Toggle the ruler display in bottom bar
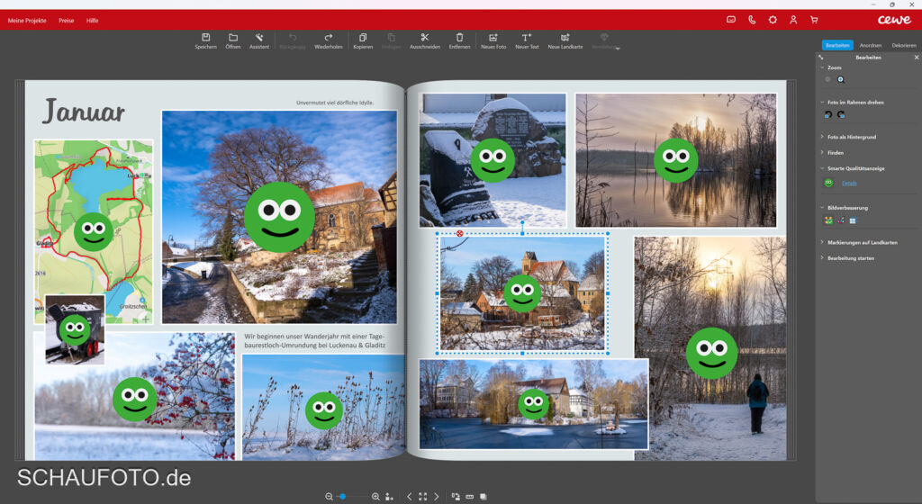Viewport: 922px width, 504px height. [x=469, y=496]
